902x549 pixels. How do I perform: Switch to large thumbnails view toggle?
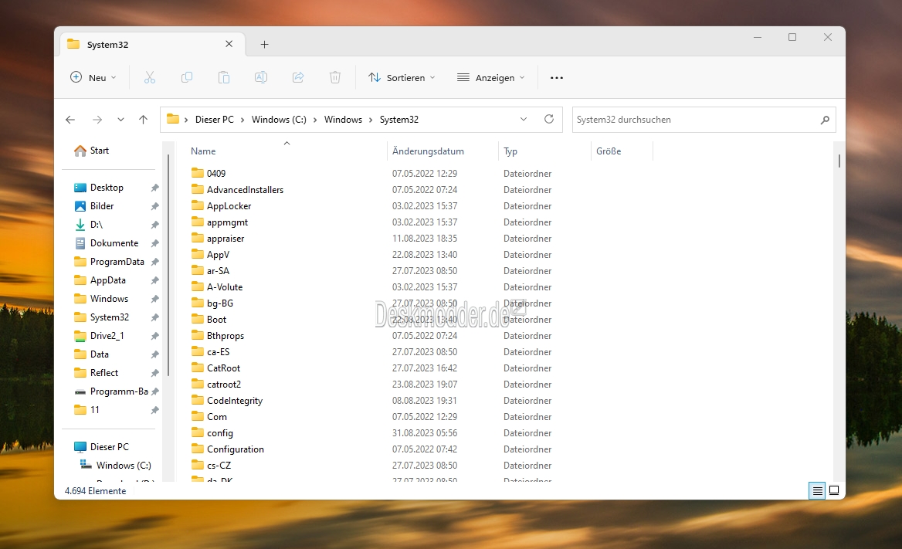833,491
